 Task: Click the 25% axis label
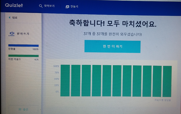(x=57, y=85)
